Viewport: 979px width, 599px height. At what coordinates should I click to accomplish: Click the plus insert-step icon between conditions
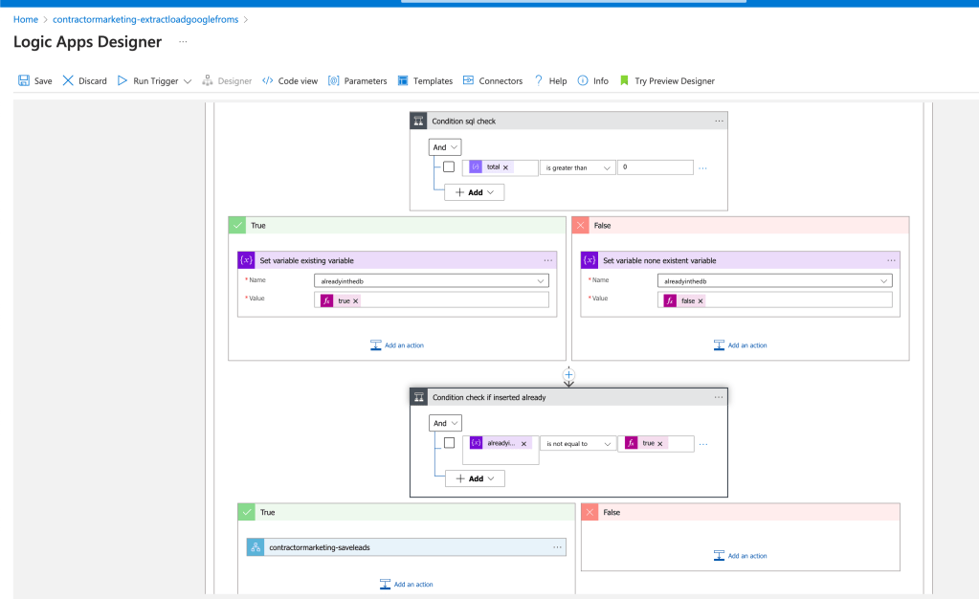coord(568,375)
